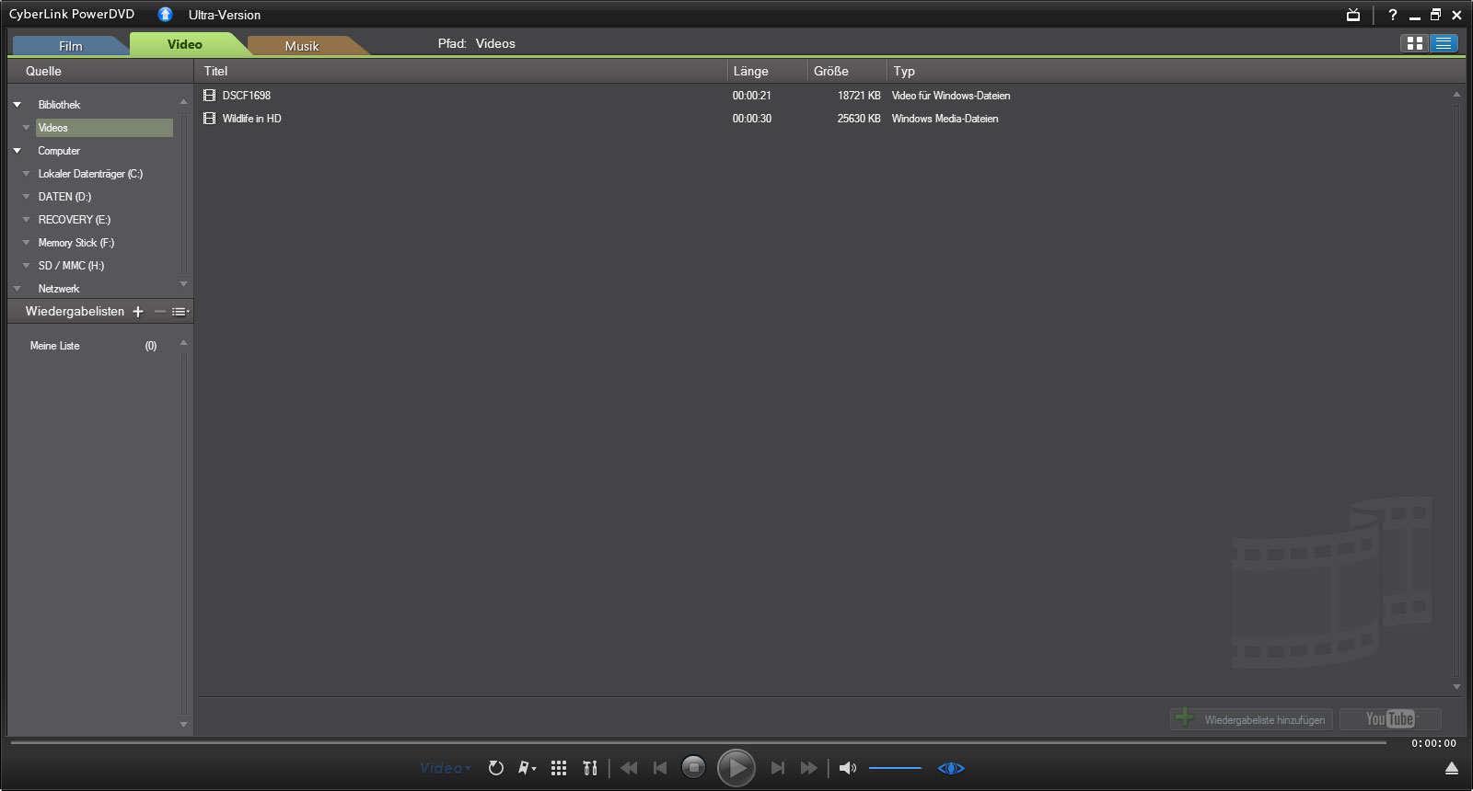Switch to list details view
The height and width of the screenshot is (791, 1473).
click(1444, 43)
